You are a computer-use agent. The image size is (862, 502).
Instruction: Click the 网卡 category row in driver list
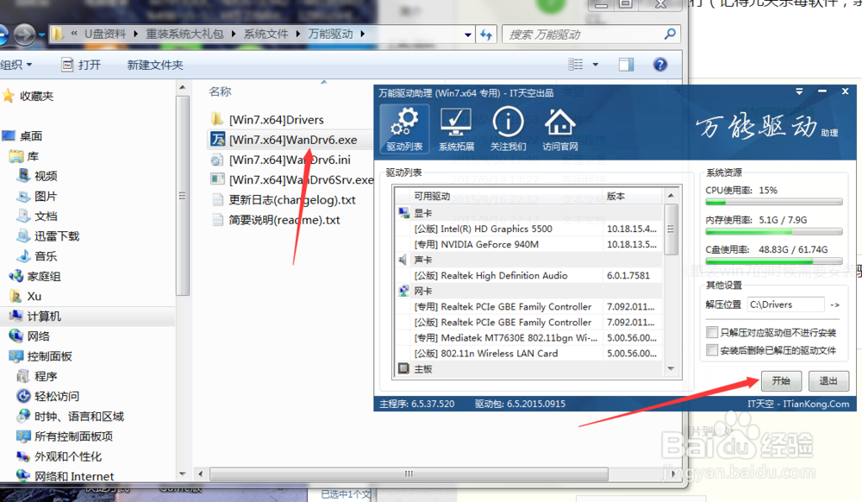click(529, 291)
